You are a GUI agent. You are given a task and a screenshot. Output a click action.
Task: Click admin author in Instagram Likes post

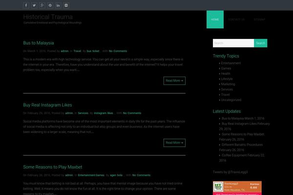(69, 113)
